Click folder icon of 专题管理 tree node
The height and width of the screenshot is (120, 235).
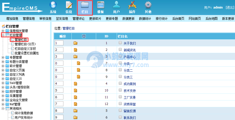(7, 57)
